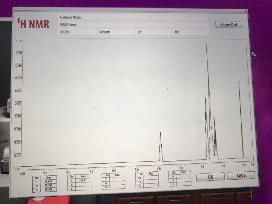
Task: Click the red peak marker labeled 1
Action: point(160,131)
